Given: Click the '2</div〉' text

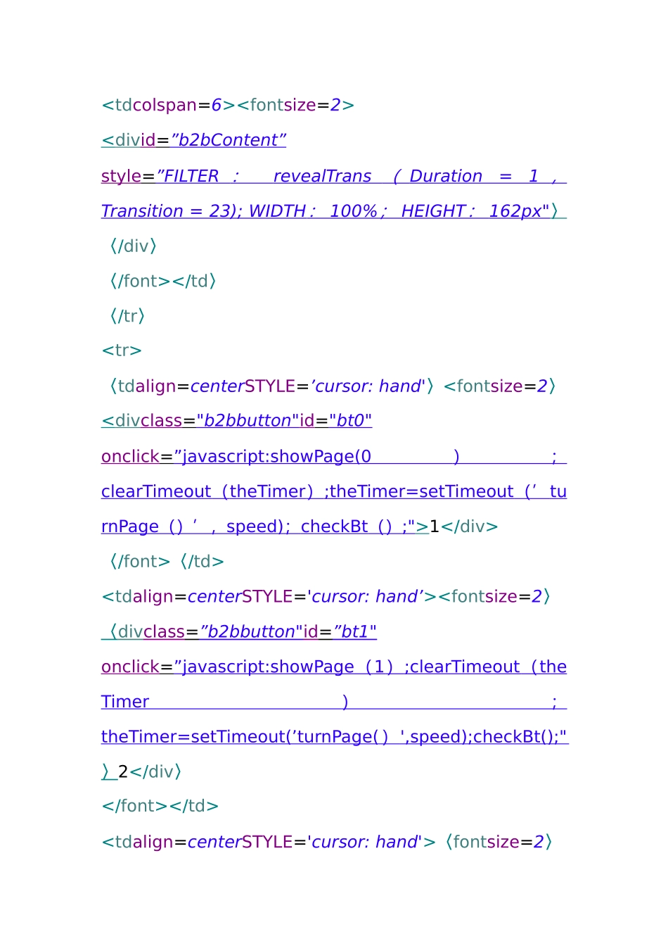Looking at the screenshot, I should pos(150,772).
